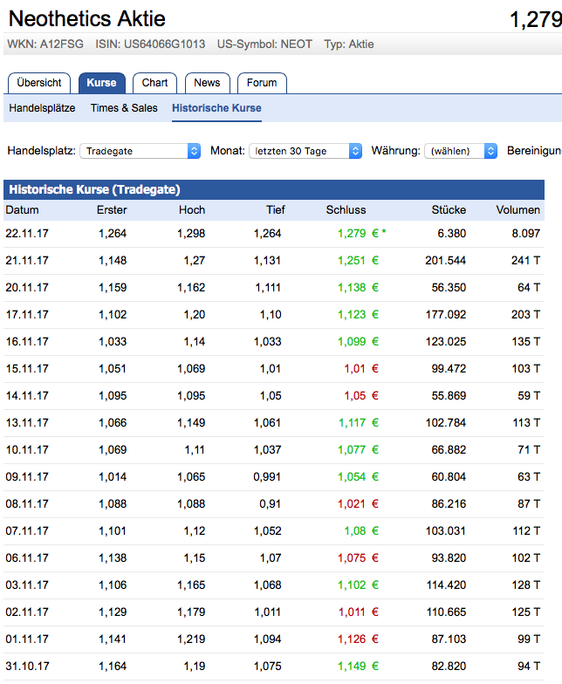
Task: Click the 31.10.17 date row
Action: coord(27,667)
